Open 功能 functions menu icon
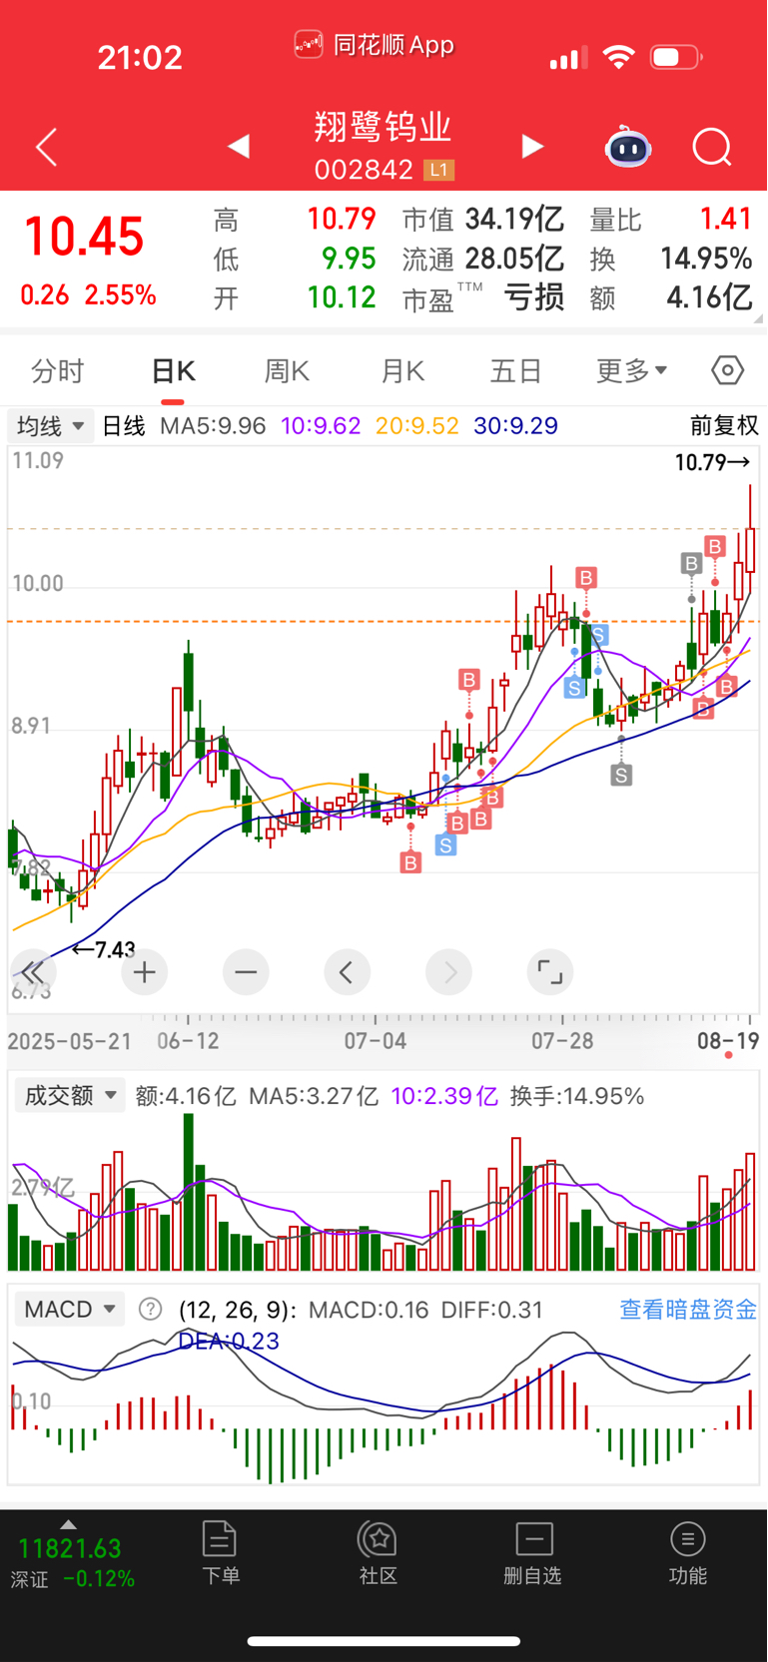This screenshot has height=1662, width=768. pos(688,1553)
